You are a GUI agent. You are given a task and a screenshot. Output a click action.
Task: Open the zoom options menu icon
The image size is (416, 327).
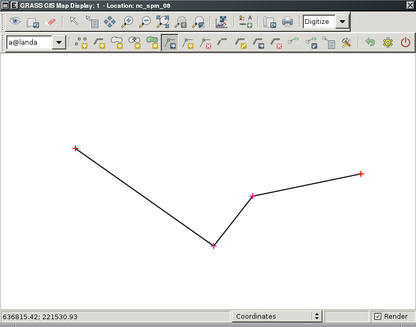[199, 22]
